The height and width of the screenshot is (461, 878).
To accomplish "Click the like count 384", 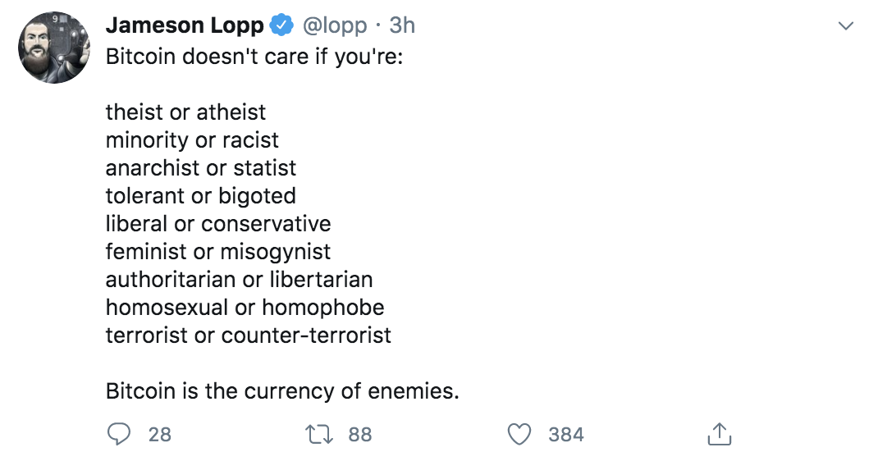I will point(566,434).
